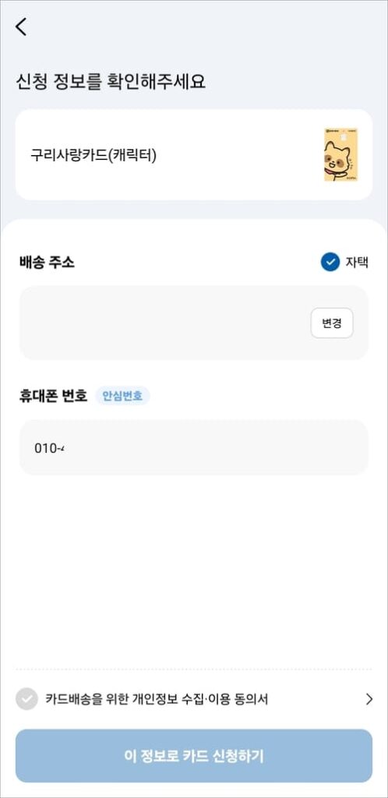Click the 배송 주소 section heading
The image size is (388, 798).
click(46, 263)
